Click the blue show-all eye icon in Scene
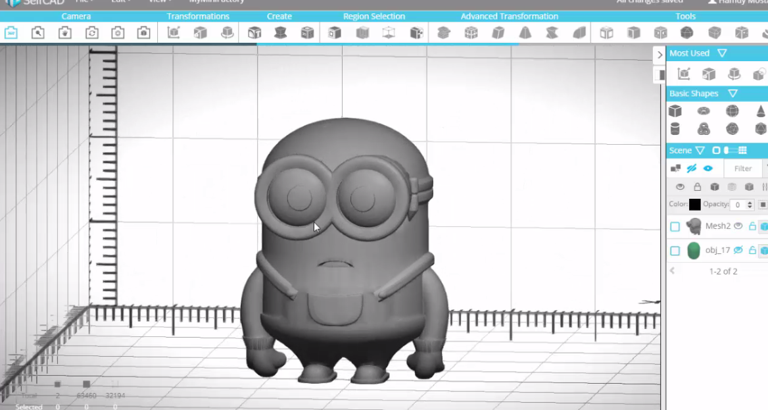The image size is (768, 410). pos(708,168)
